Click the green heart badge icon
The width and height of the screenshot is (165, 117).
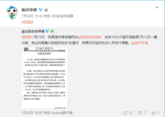pyautogui.click(x=52, y=31)
